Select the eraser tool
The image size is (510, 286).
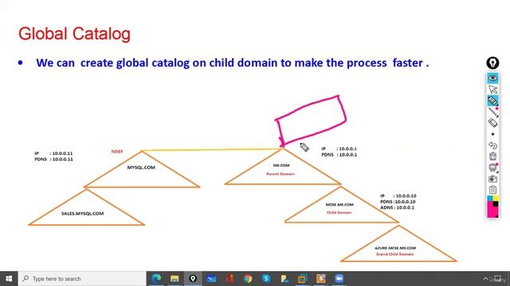[492, 123]
